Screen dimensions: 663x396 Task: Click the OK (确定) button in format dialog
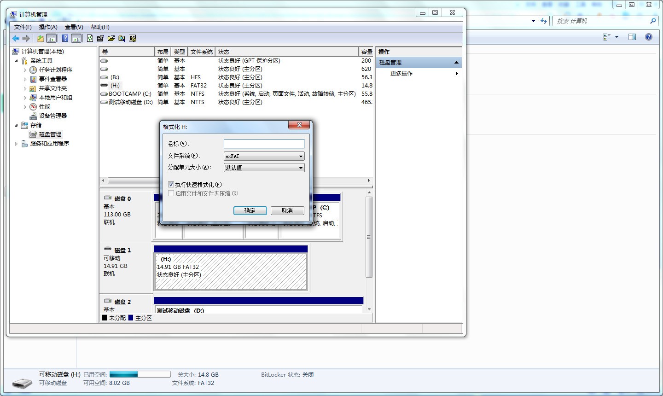pos(250,210)
